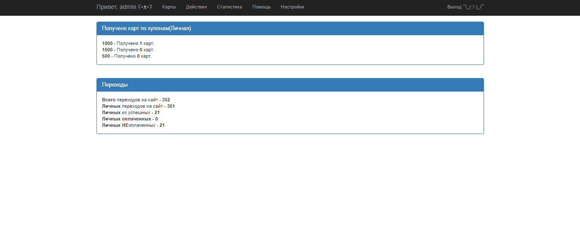Click the bear face emoticon beside admin

coord(145,7)
